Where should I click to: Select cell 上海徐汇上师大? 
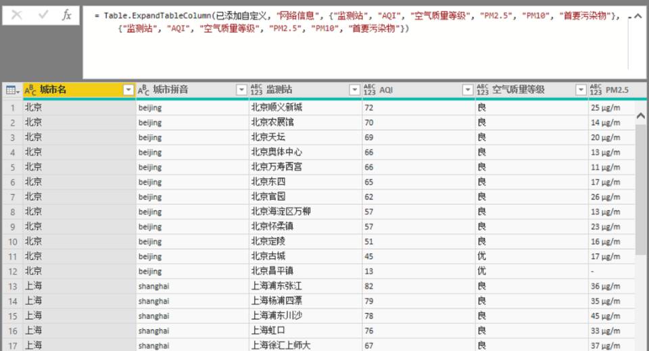(x=306, y=345)
